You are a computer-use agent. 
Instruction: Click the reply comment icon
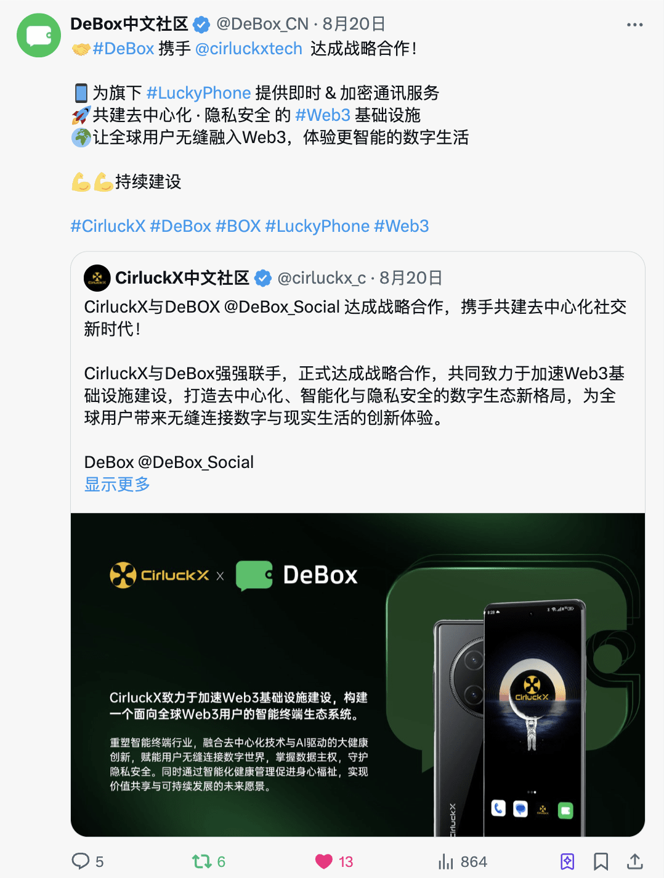pyautogui.click(x=81, y=861)
